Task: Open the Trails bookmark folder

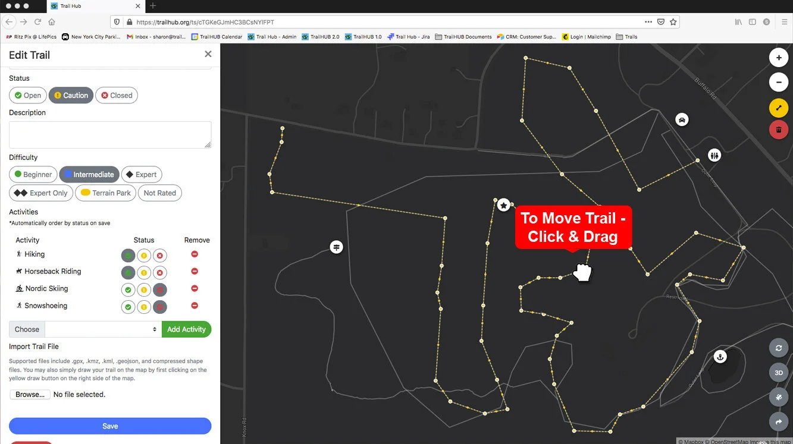Action: 626,37
